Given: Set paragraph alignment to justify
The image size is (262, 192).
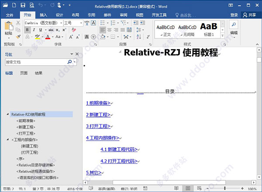Looking at the screenshot, I should (x=123, y=30).
